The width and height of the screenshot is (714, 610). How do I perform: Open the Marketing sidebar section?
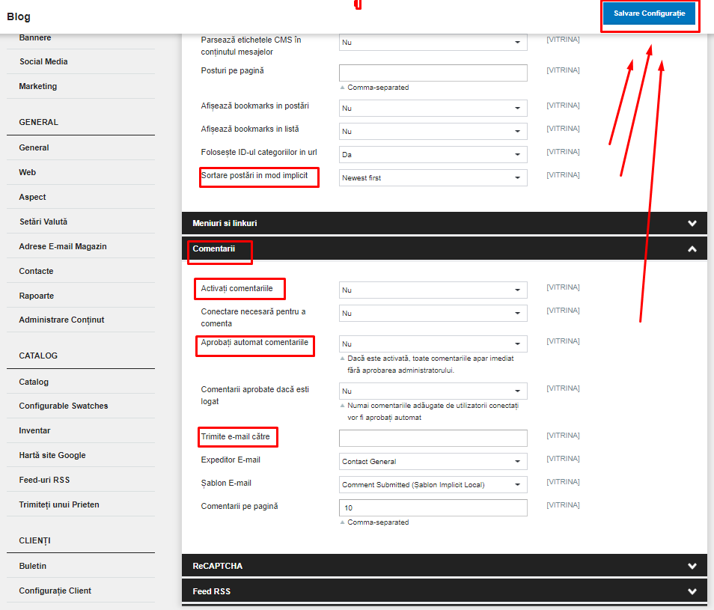pyautogui.click(x=37, y=86)
